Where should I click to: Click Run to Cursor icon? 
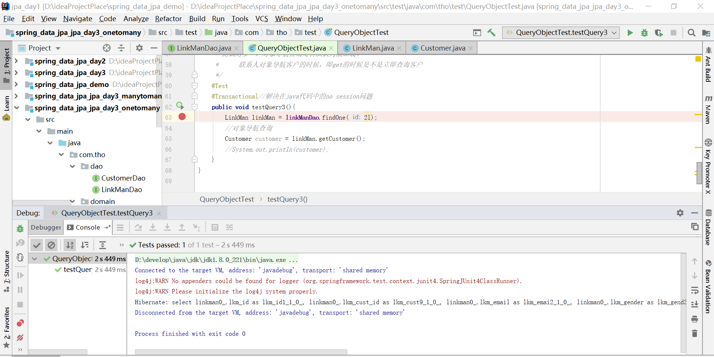click(x=197, y=227)
